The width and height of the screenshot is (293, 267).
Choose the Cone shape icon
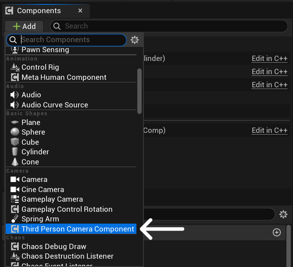15,162
